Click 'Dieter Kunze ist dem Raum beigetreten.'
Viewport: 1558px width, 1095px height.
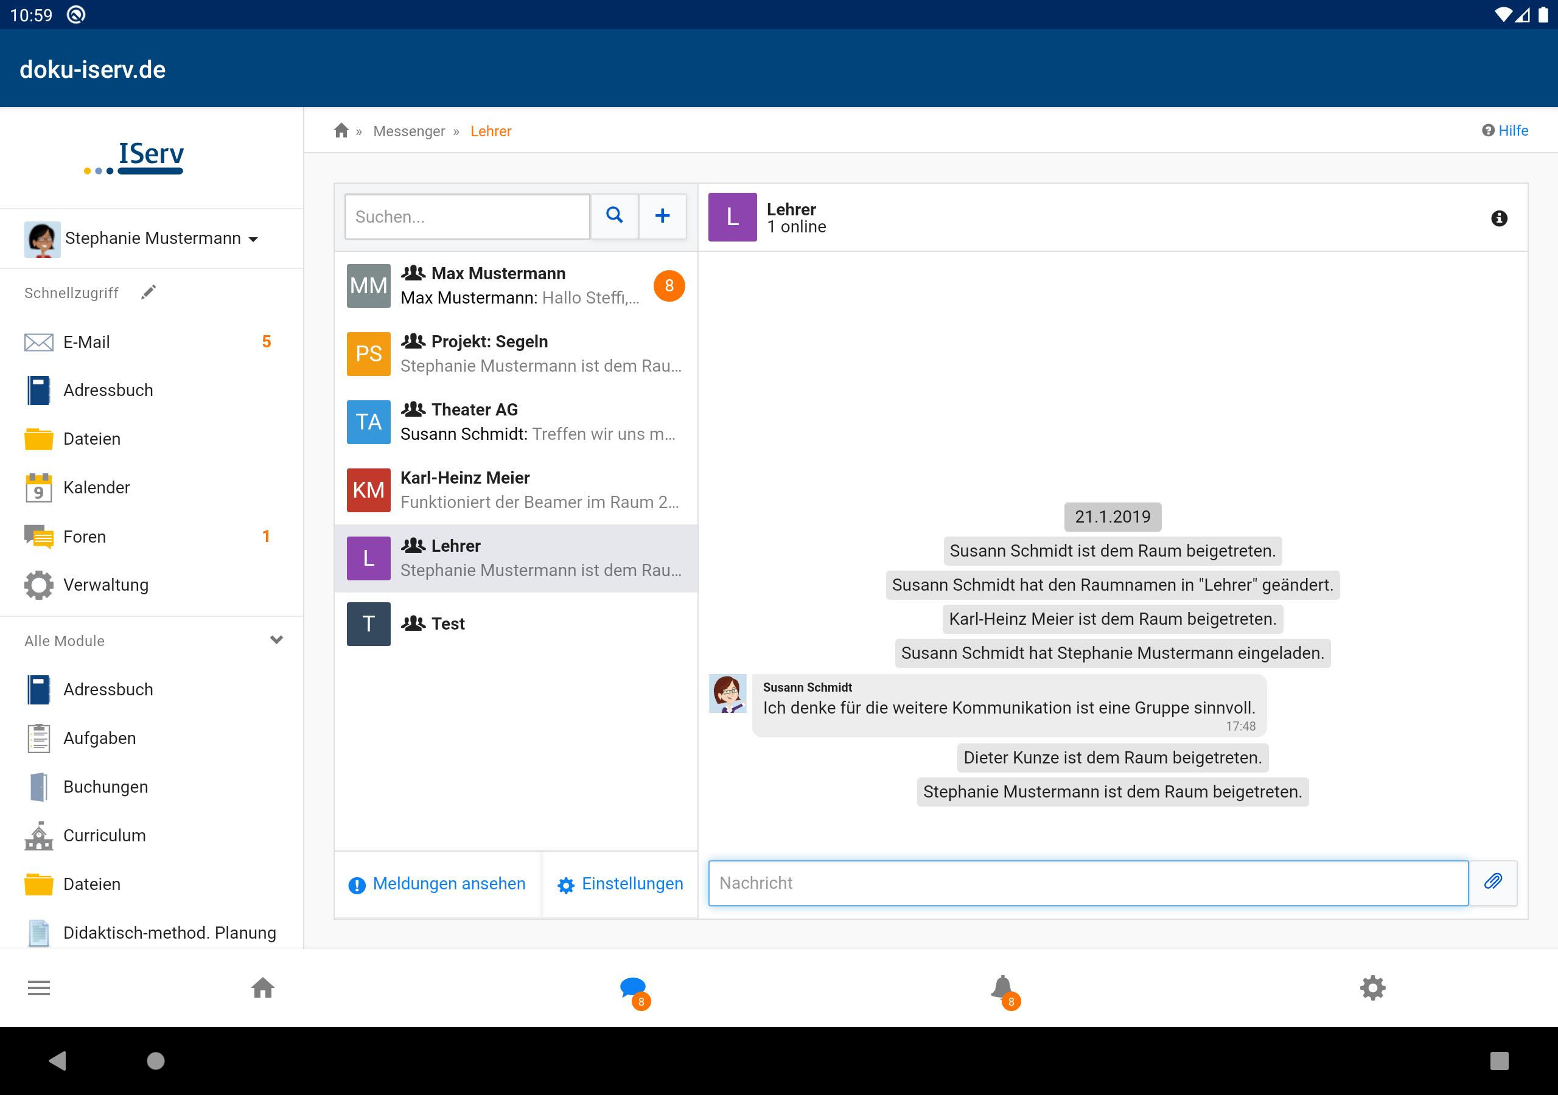[x=1112, y=757]
